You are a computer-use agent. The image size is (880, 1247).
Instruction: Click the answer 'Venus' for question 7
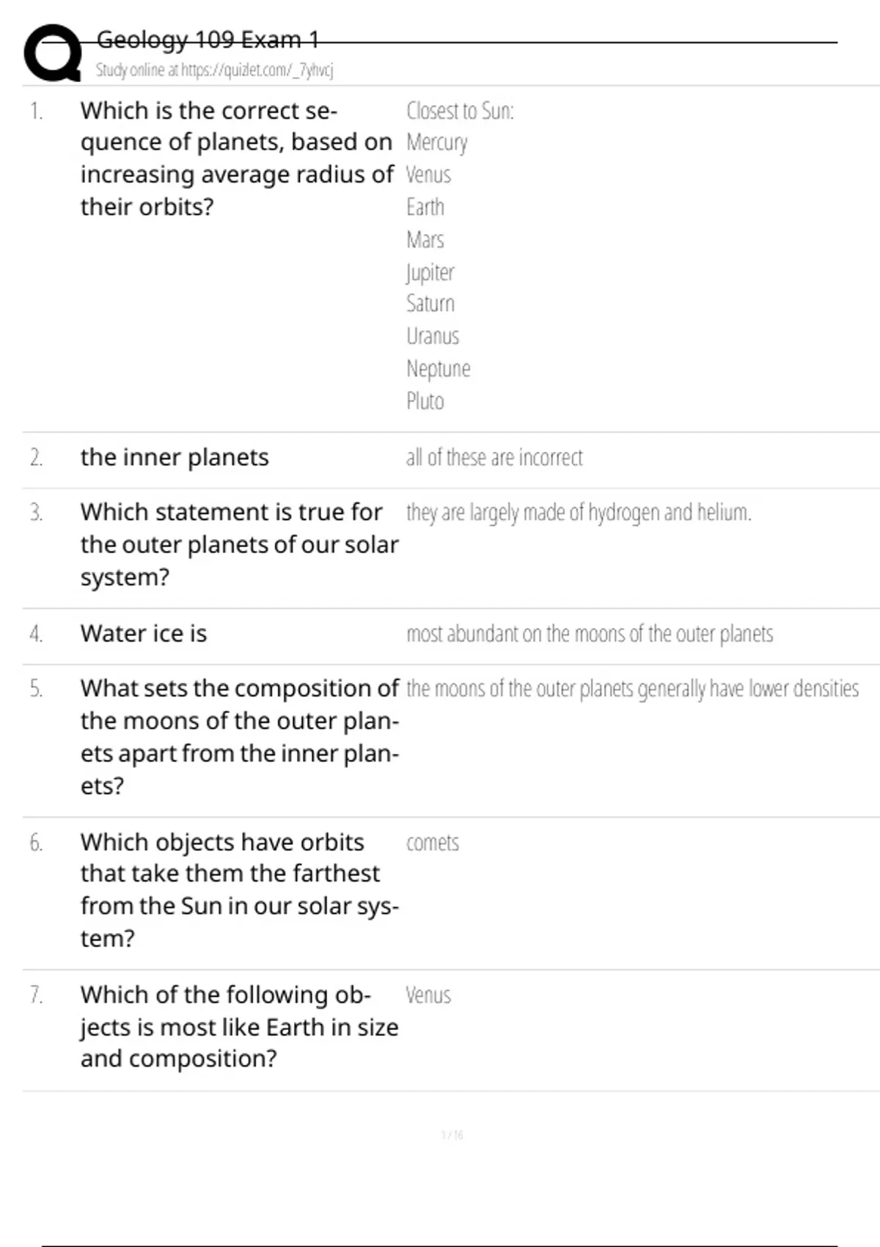click(428, 995)
